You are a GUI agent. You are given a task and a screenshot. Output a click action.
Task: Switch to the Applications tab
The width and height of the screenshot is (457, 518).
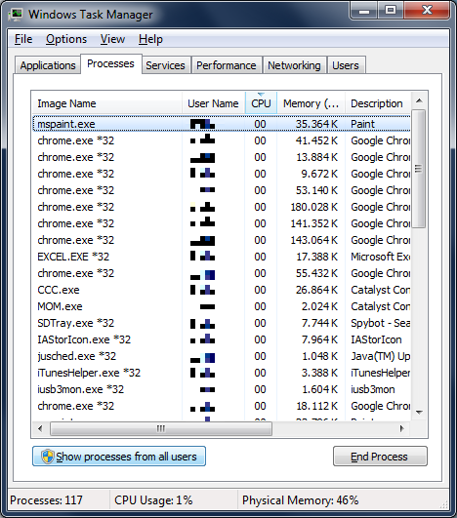click(48, 65)
